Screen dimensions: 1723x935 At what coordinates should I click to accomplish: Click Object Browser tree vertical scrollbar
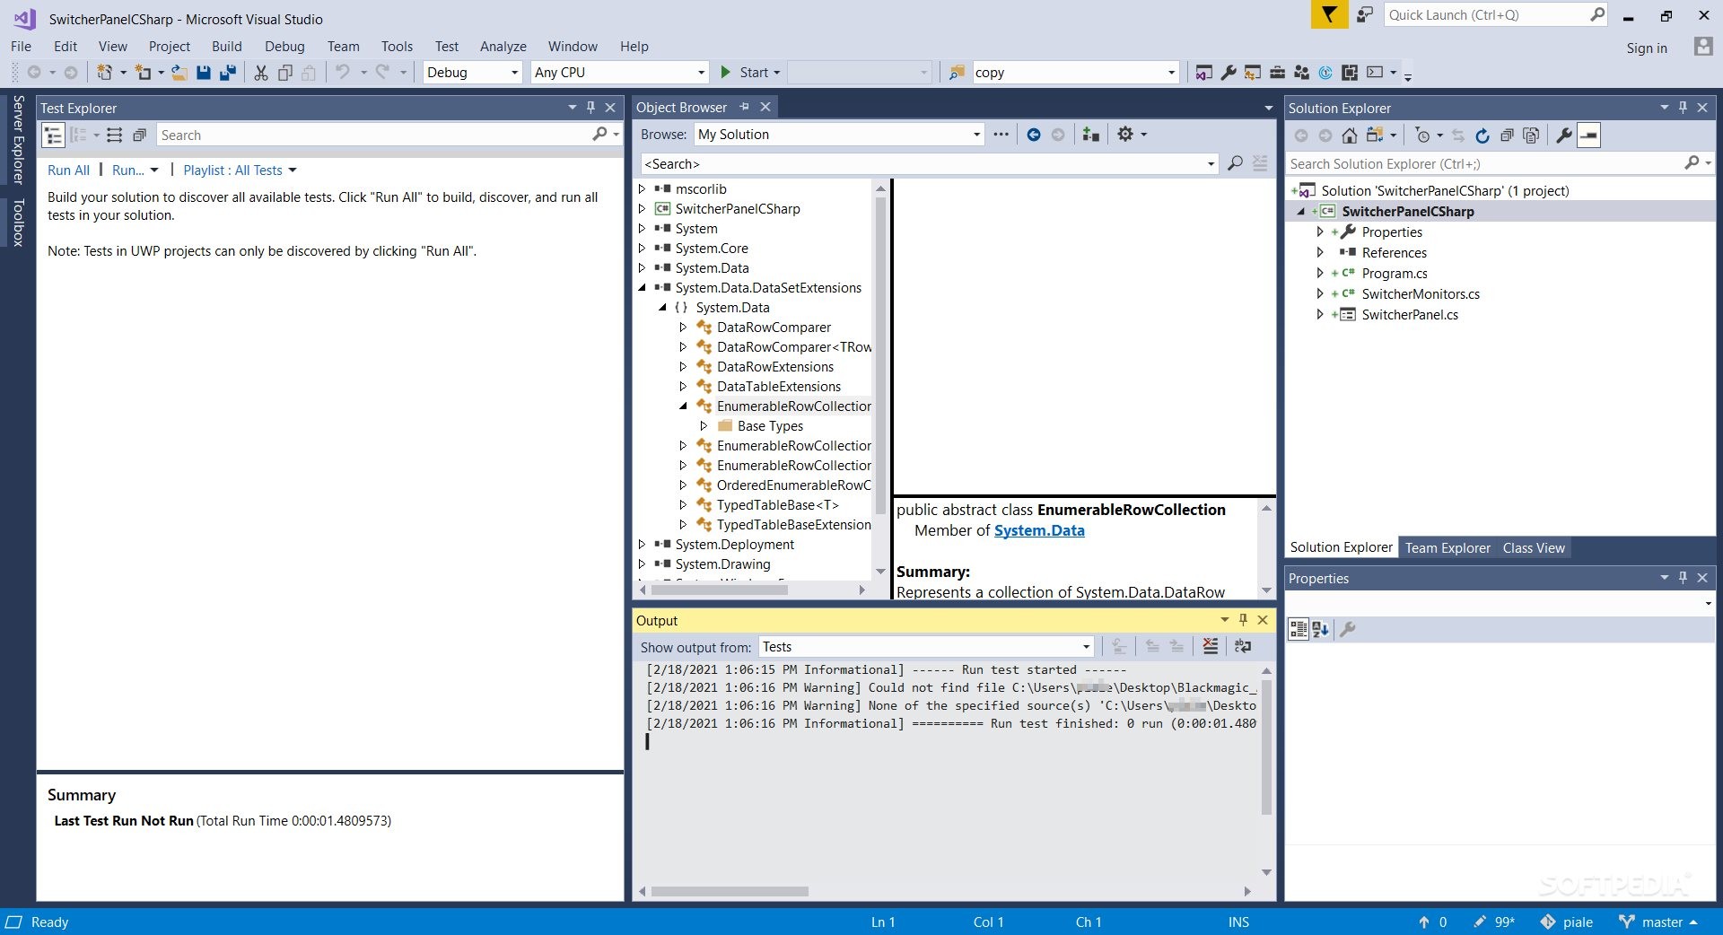click(x=880, y=354)
